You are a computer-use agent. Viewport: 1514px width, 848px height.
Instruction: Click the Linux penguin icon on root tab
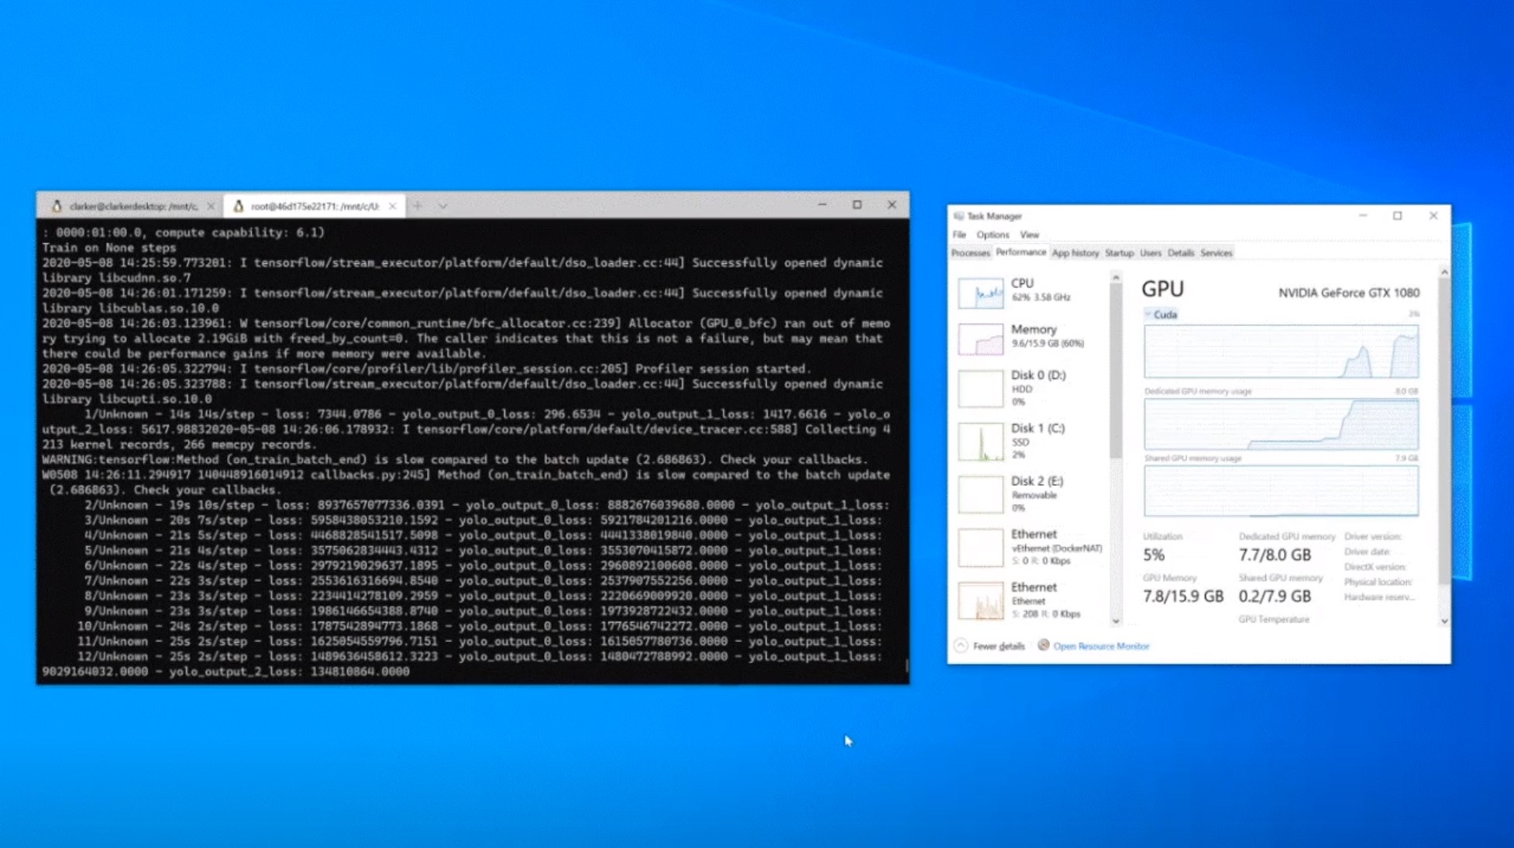(x=239, y=206)
